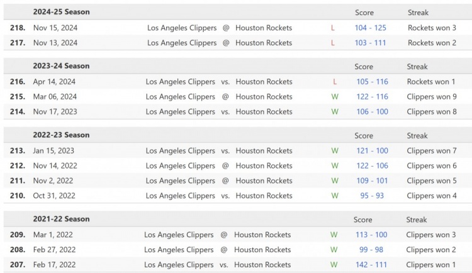The image size is (472, 273).
Task: Click the 2022-23 Season header
Action: pos(61,135)
